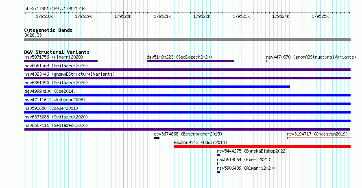Click the nsv6567111 (Sedlazeck2020) purple bar
The image size is (362, 188).
(187, 129)
